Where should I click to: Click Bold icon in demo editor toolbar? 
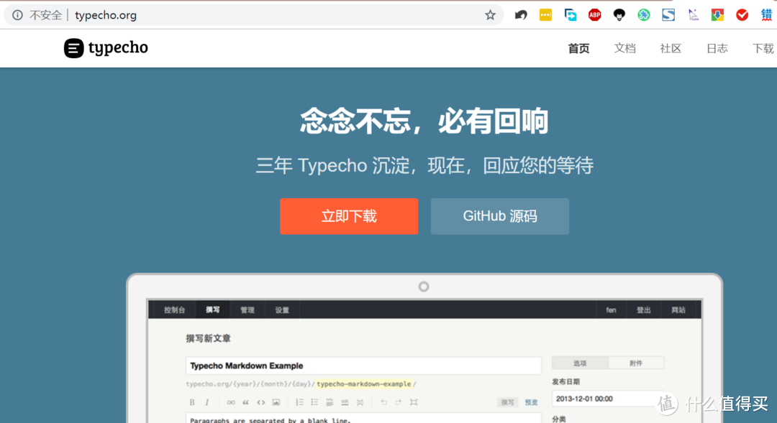[x=192, y=402]
